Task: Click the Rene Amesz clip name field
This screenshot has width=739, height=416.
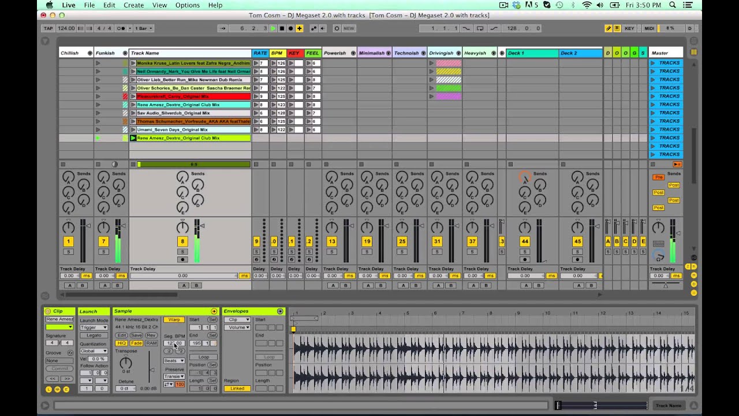Action: tap(59, 320)
